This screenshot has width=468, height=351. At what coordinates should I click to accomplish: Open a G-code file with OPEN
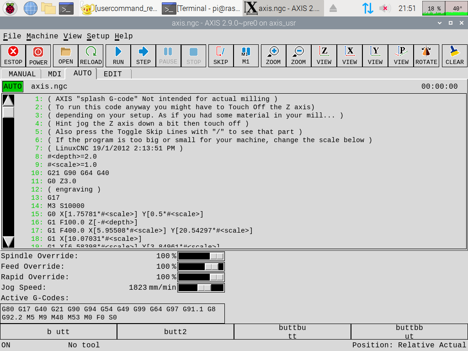point(66,56)
